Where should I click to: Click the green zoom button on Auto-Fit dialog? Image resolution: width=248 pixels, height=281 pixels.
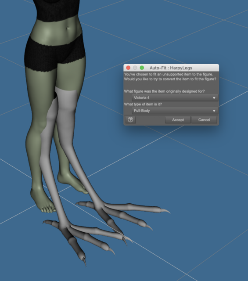(x=142, y=68)
